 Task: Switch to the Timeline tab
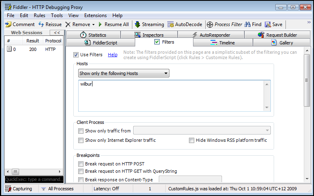(223, 43)
